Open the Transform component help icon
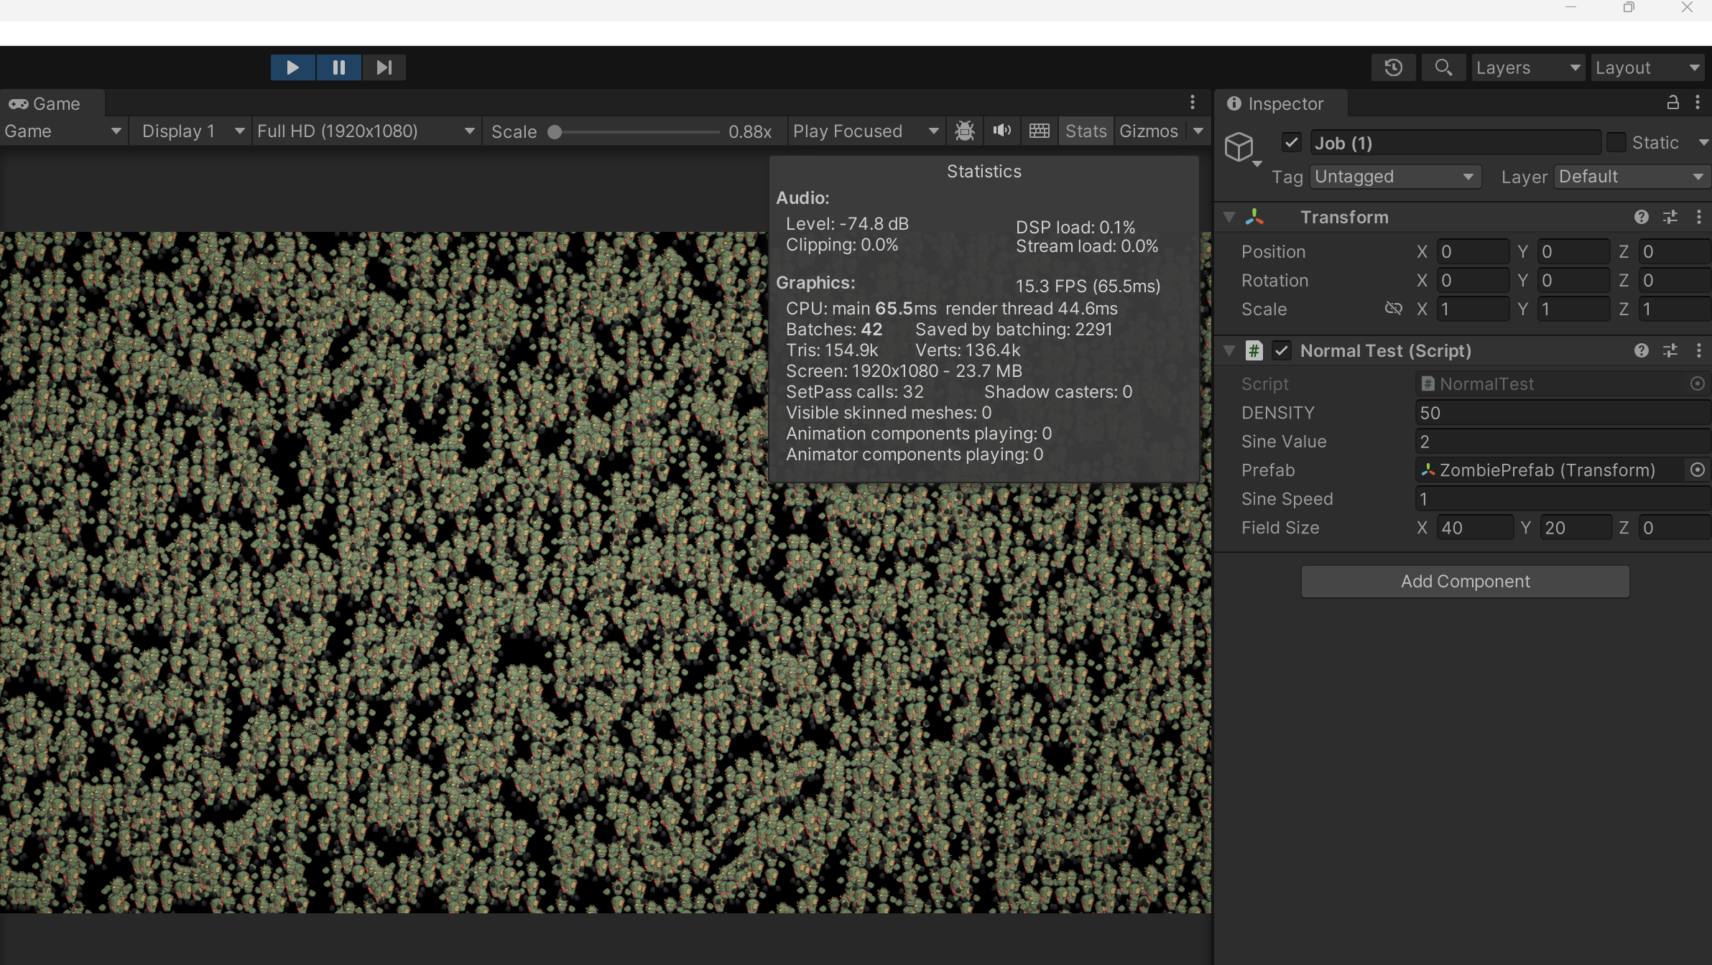The width and height of the screenshot is (1712, 965). click(1641, 217)
